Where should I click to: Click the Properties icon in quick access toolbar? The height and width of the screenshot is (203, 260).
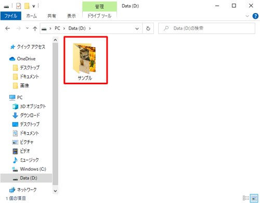(19, 6)
